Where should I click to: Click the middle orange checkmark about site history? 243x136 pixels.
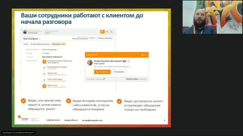tap(68, 101)
